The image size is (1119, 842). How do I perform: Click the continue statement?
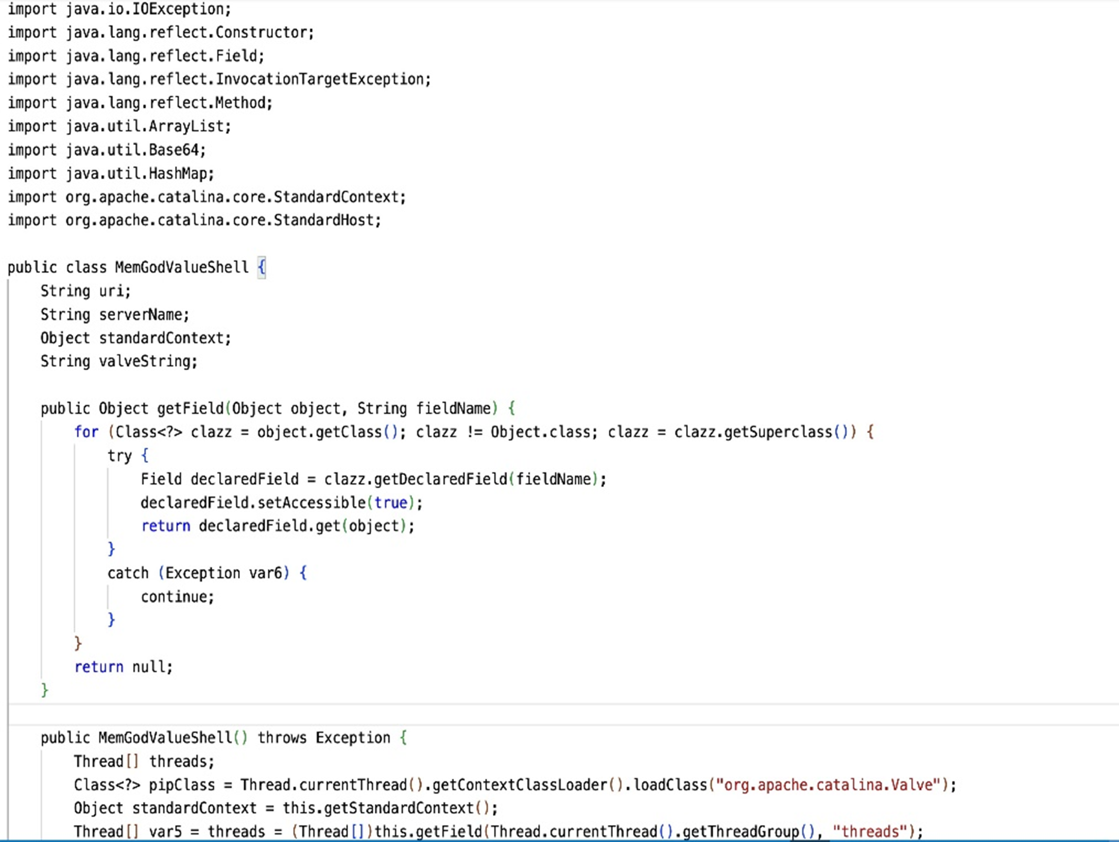pos(177,597)
